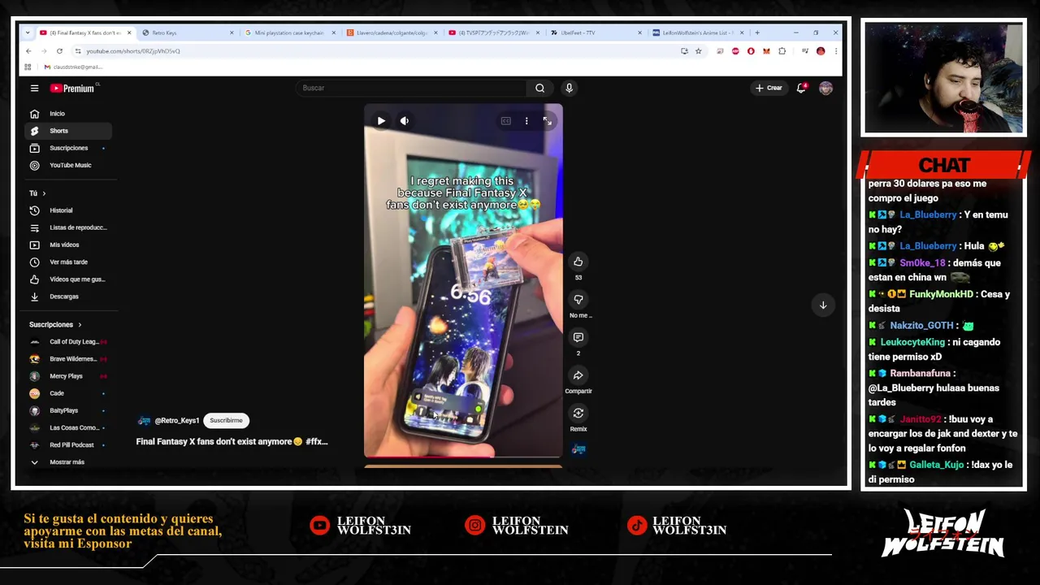Open Chrome three-dot menu

pyautogui.click(x=835, y=51)
